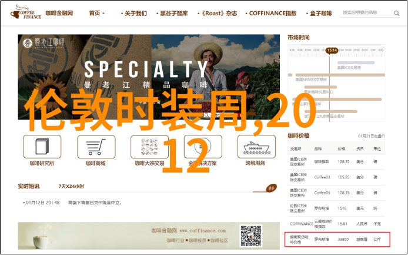Screen dimensions: 408x255
Task: Click the 美国ICE交易所 session bar
Action: click(x=356, y=63)
